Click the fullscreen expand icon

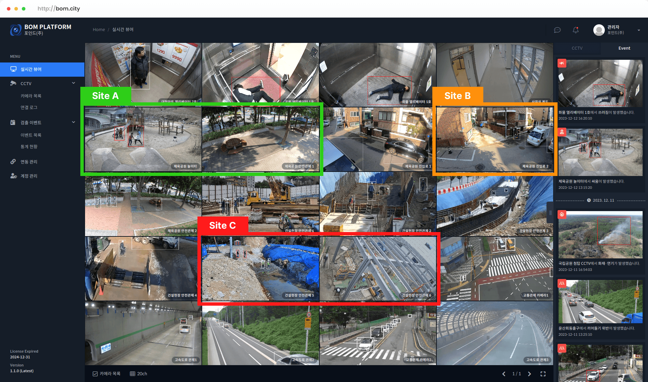point(543,374)
